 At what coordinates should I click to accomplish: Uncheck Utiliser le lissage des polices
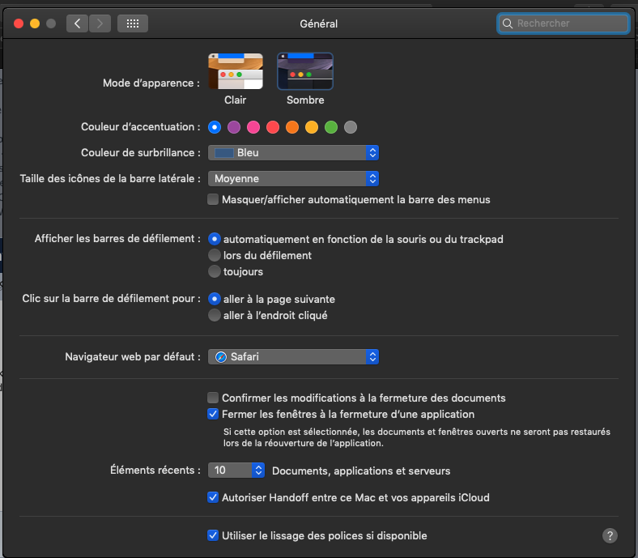[213, 535]
